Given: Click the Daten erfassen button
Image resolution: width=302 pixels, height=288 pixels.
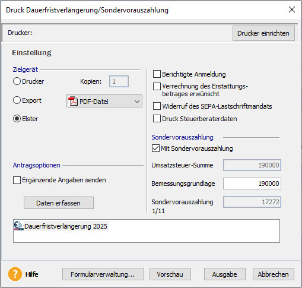Looking at the screenshot, I should click(x=59, y=203).
